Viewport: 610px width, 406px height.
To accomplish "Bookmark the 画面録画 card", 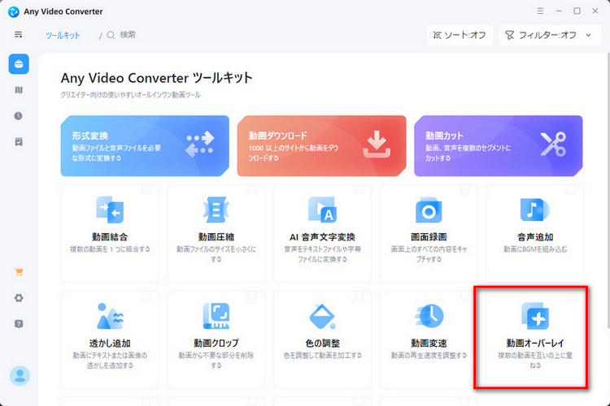I will 465,190.
